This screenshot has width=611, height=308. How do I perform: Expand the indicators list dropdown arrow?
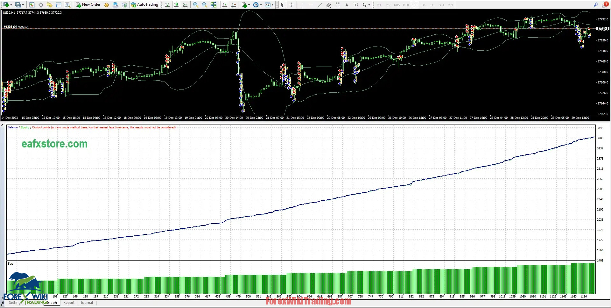pos(249,5)
